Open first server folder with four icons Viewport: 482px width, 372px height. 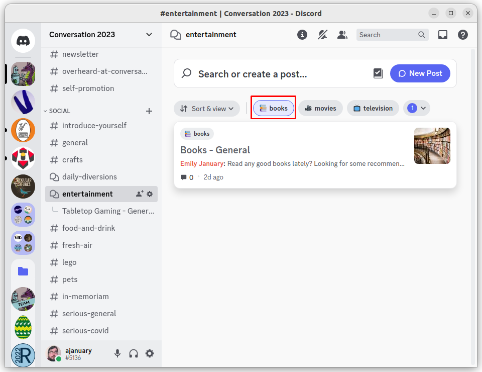[x=23, y=215]
